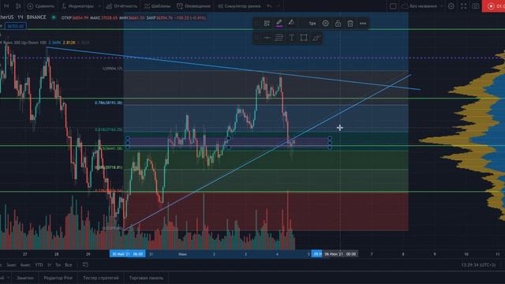The width and height of the screenshot is (505, 284).
Task: Start the Симулятор рынка replay
Action: (x=240, y=6)
